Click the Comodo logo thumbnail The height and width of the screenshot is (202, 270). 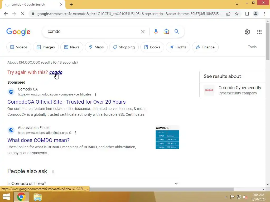209,90
